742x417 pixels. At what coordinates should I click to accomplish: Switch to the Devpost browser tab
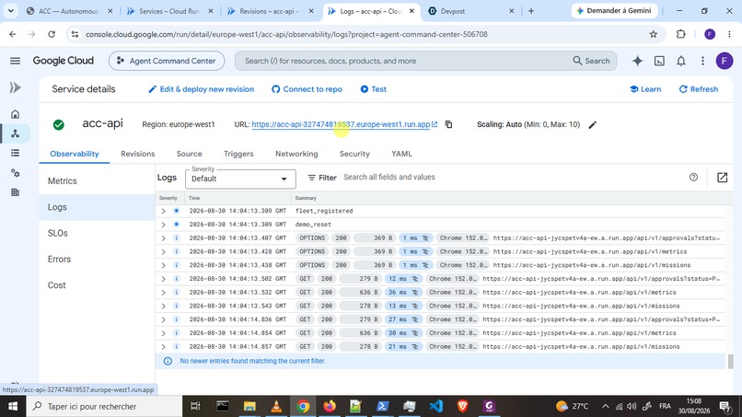coord(470,11)
